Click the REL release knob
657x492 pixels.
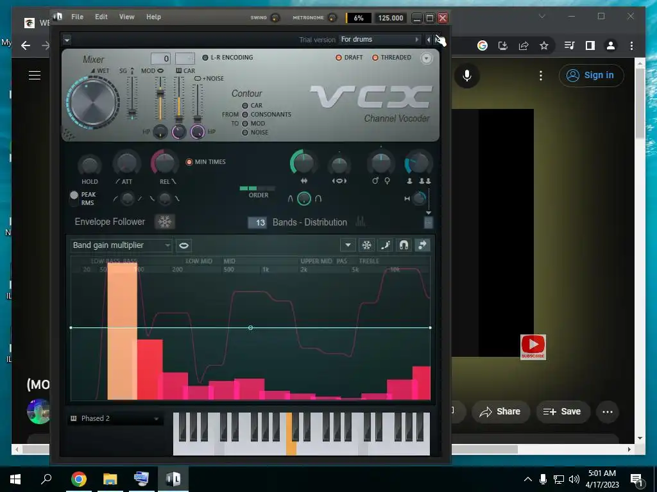pyautogui.click(x=164, y=162)
